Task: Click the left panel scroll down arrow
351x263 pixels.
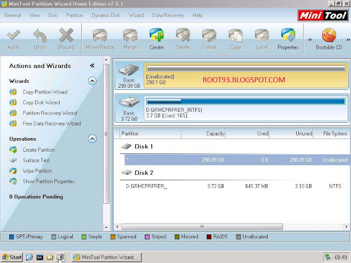Action: tap(106, 227)
